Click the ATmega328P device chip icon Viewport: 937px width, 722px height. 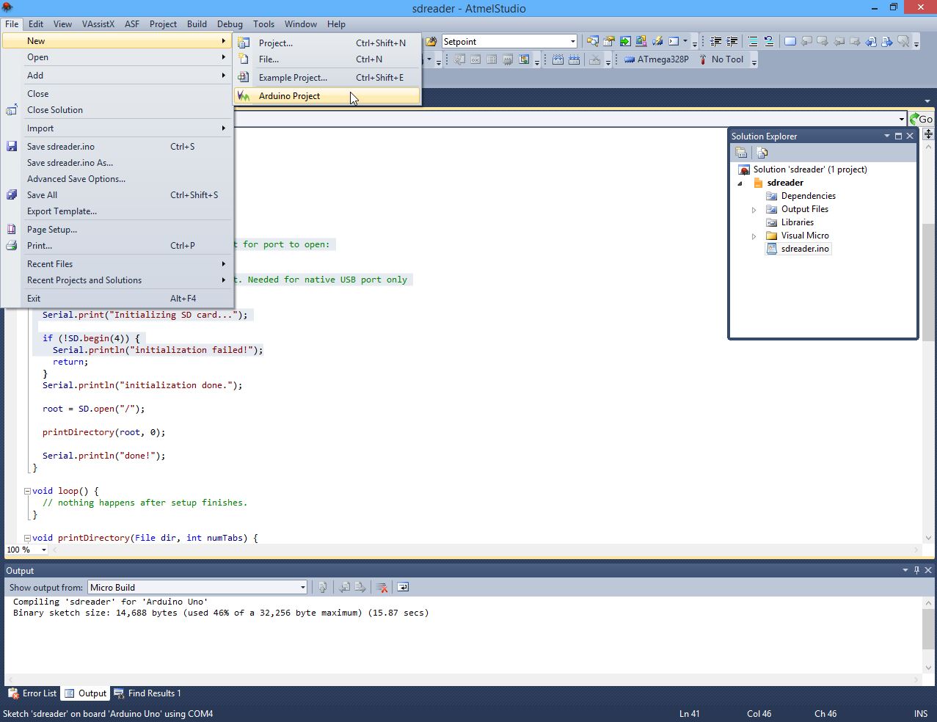click(x=630, y=59)
